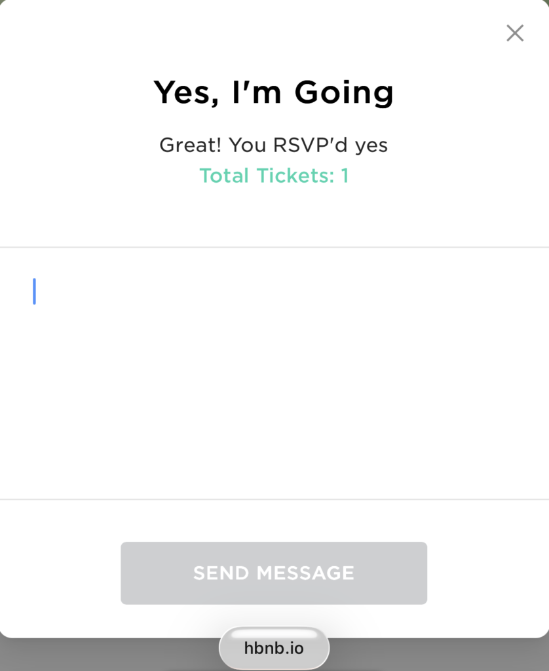Click the blinking text cursor in message box

34,292
